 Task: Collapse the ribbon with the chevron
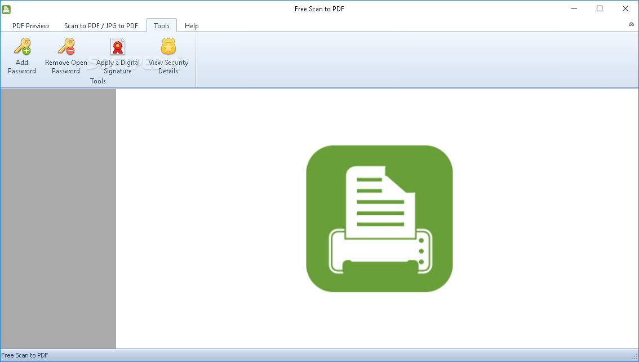[x=631, y=24]
